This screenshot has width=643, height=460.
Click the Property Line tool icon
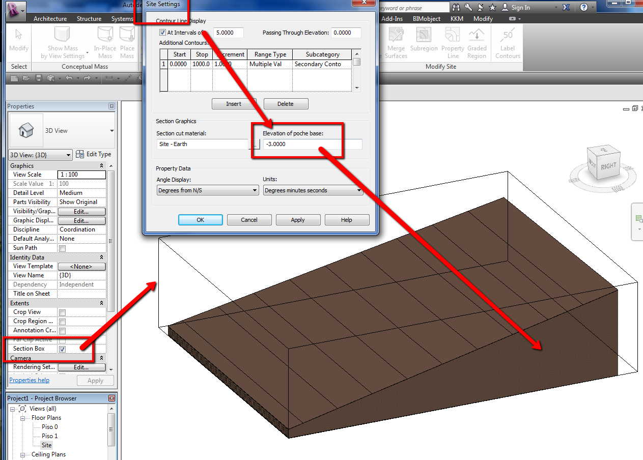pyautogui.click(x=453, y=36)
